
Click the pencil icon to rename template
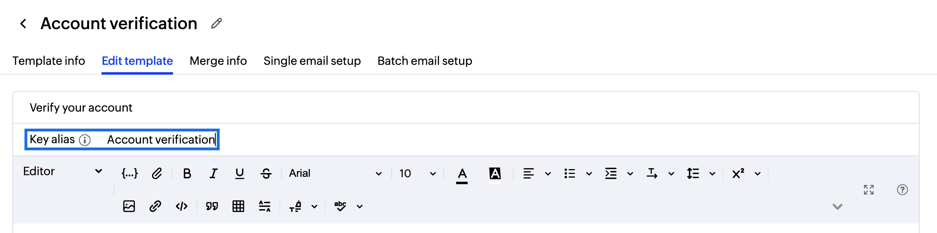click(x=217, y=23)
